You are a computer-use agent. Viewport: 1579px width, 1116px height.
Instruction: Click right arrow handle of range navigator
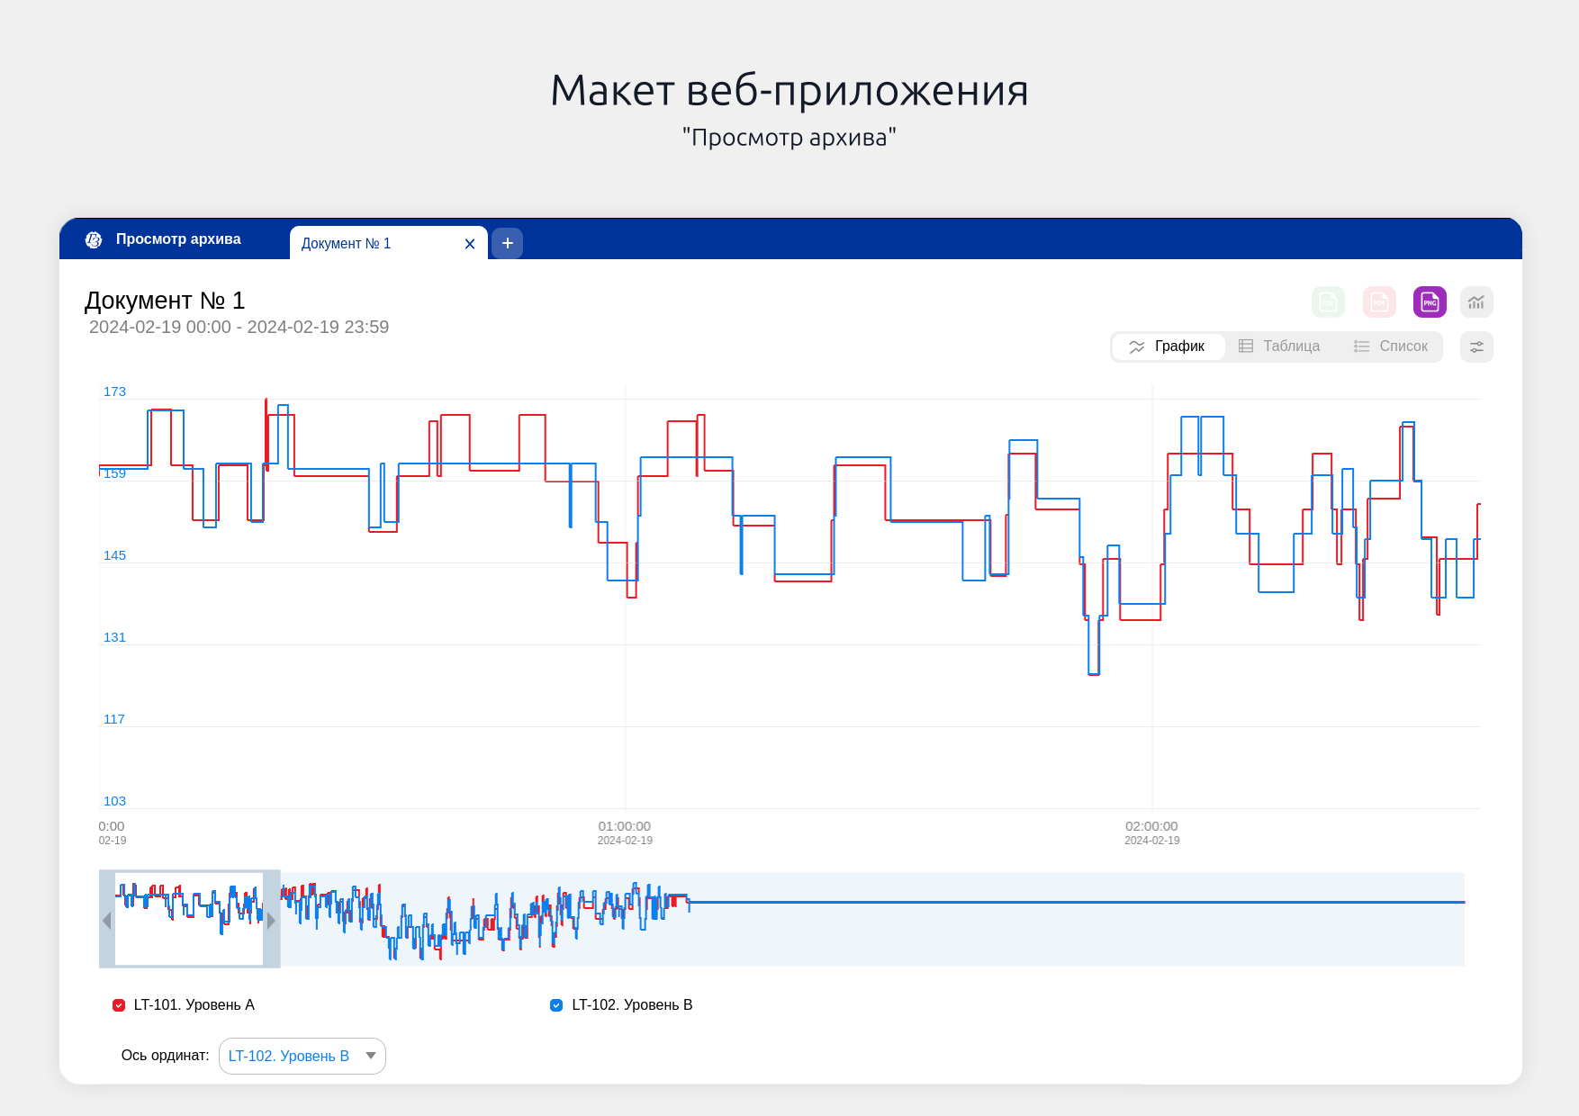[x=271, y=920]
